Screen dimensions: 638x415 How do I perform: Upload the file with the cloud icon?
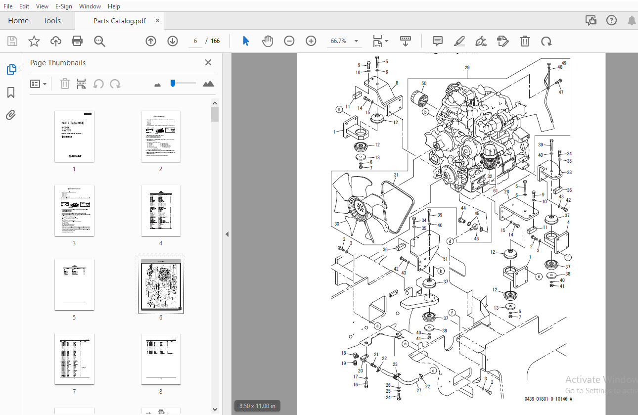coord(56,41)
